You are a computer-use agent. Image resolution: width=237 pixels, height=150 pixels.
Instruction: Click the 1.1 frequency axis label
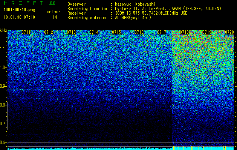(x=3, y=49)
